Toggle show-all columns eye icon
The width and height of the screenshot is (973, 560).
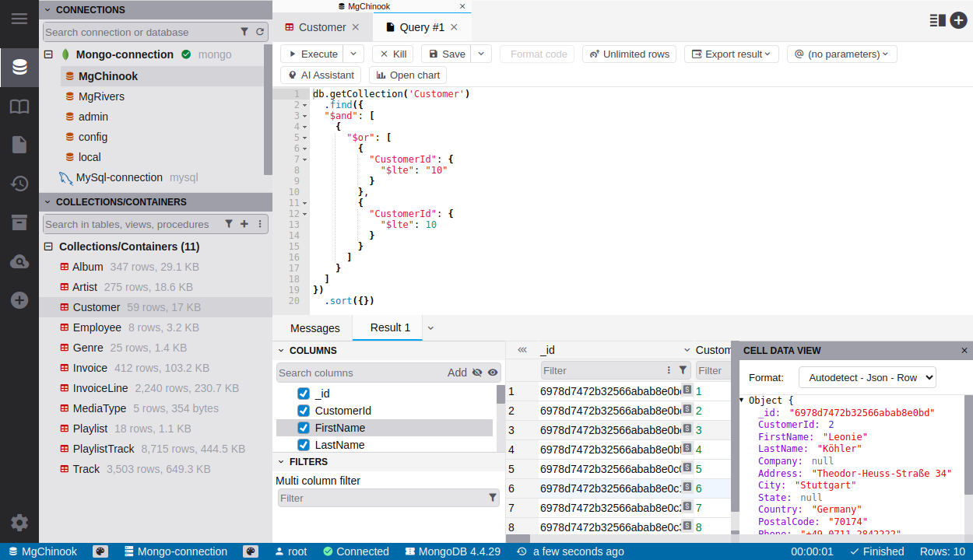[x=493, y=373]
